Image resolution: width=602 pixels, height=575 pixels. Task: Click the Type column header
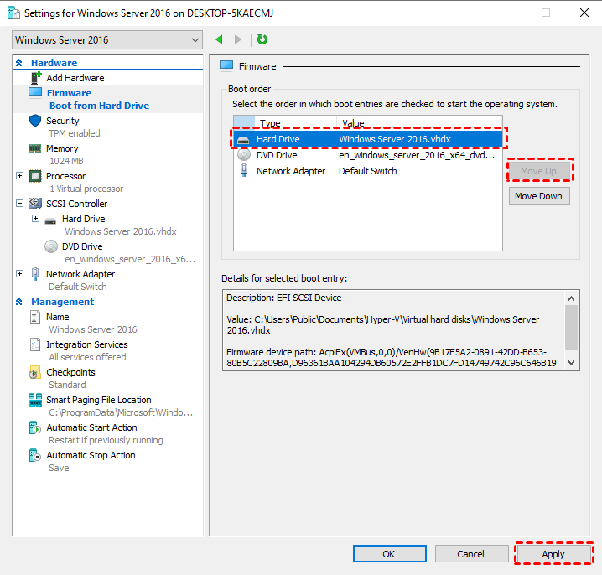(296, 123)
